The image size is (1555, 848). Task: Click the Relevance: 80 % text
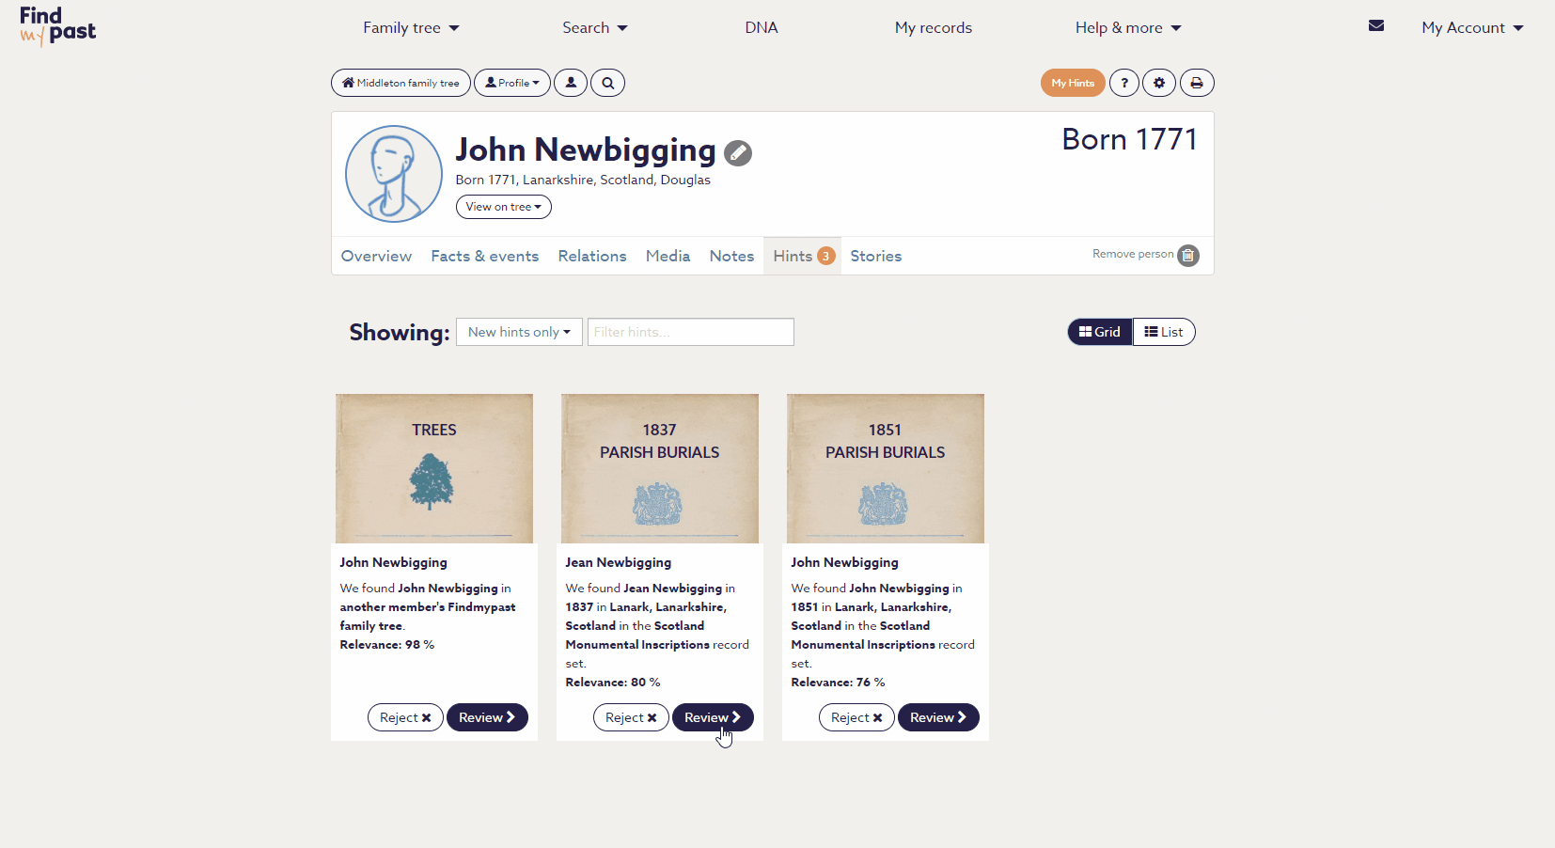[613, 683]
